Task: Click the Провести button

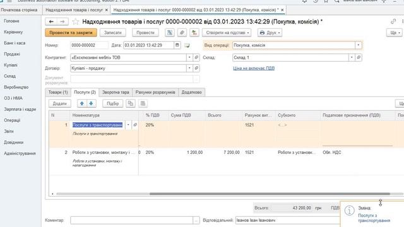Action: pyautogui.click(x=145, y=33)
